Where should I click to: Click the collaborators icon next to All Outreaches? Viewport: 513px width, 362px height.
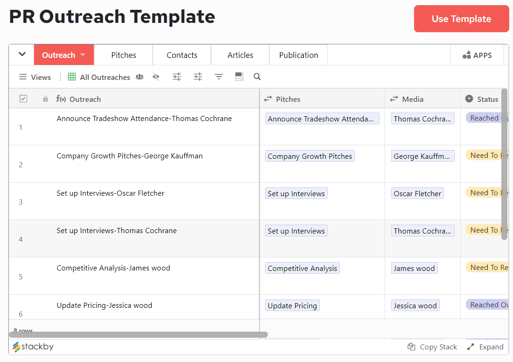point(139,77)
